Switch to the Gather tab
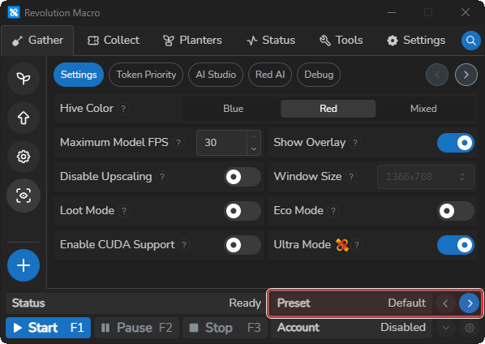The width and height of the screenshot is (485, 344). point(37,41)
